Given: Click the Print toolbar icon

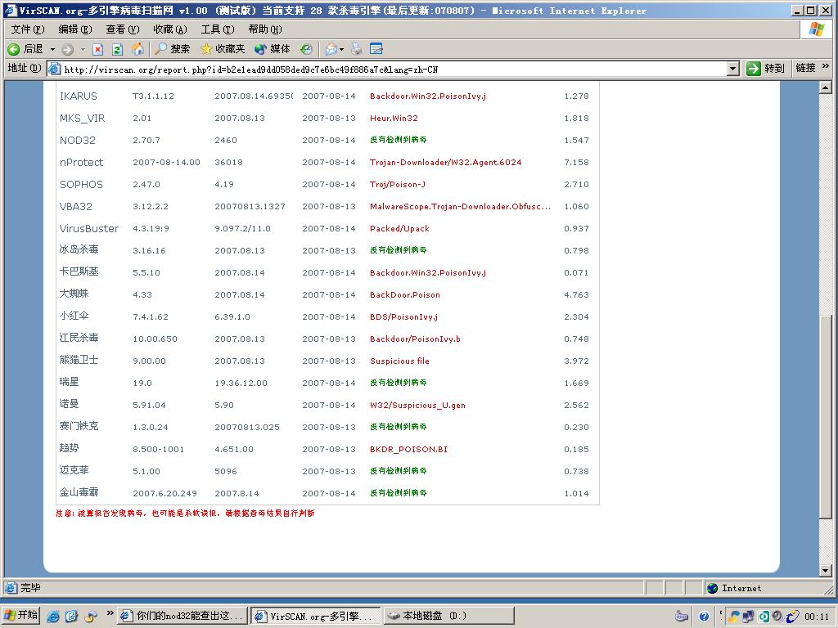Looking at the screenshot, I should pos(357,50).
